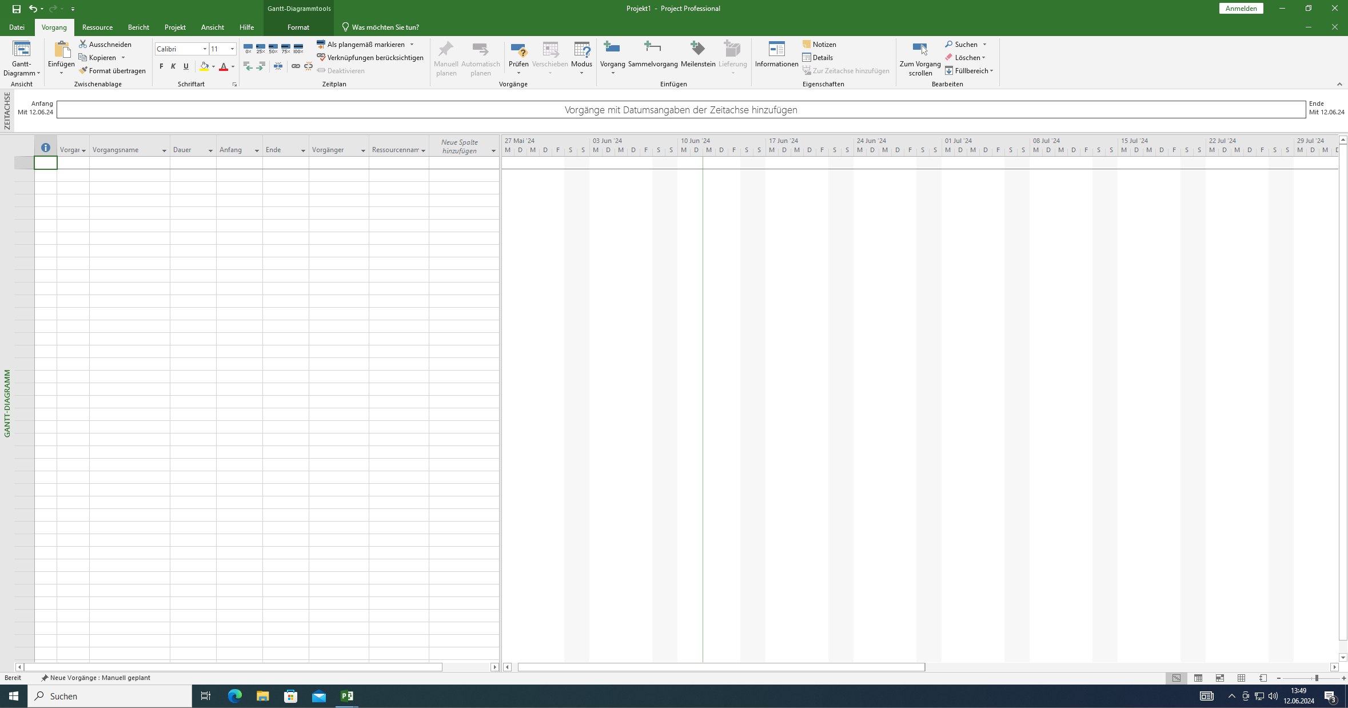
Task: Indent task with green right arrow
Action: (261, 66)
